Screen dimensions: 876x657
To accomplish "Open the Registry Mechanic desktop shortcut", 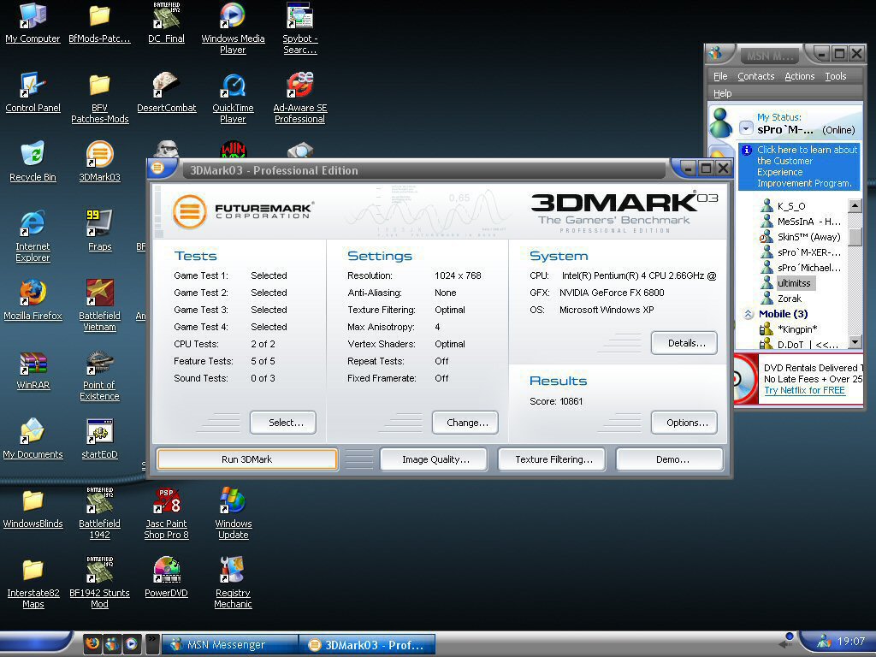I will coord(233,583).
